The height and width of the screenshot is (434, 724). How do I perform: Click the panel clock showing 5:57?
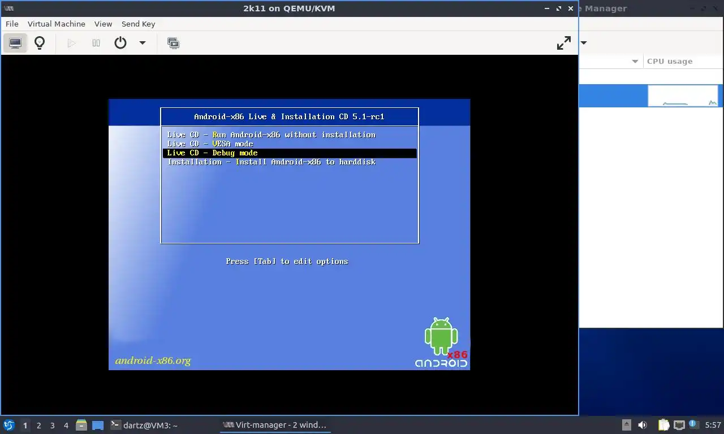pos(713,425)
